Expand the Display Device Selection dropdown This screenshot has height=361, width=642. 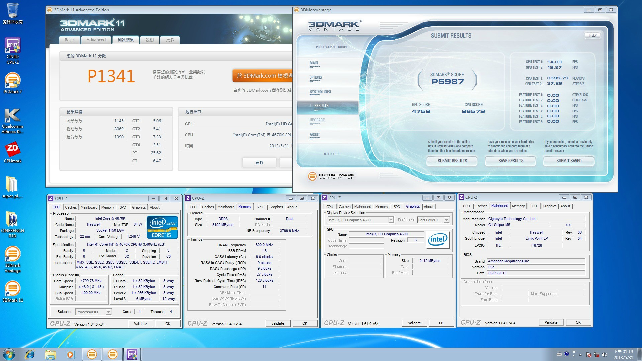[391, 220]
